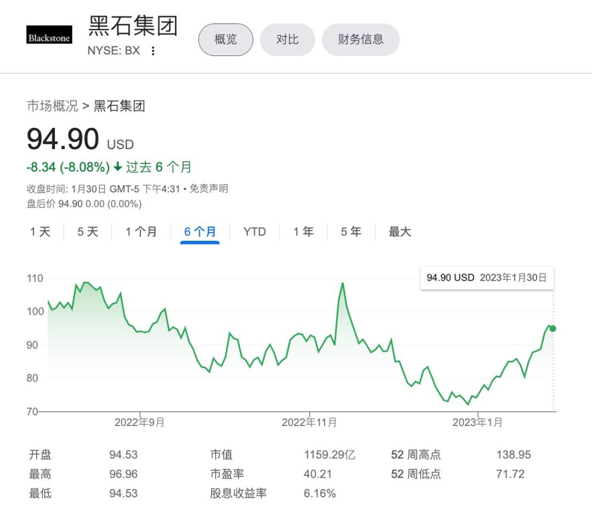This screenshot has width=592, height=511.
Task: Open the 免责声明 link
Action: click(x=209, y=189)
